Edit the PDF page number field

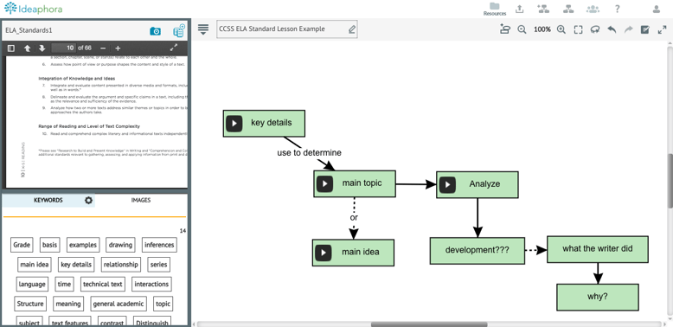[x=63, y=48]
